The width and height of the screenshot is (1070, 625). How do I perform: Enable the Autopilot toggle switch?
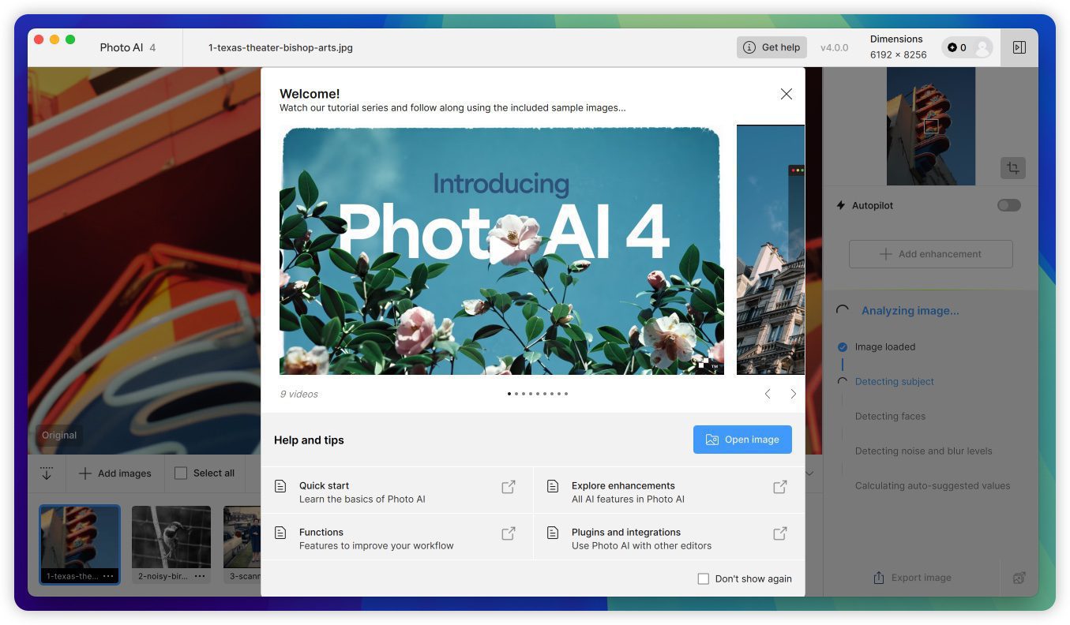click(1008, 205)
